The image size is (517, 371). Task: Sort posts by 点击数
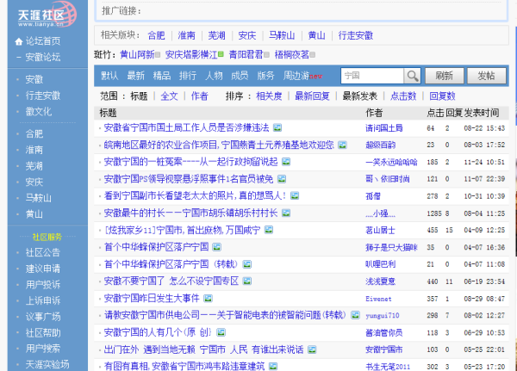pyautogui.click(x=403, y=96)
